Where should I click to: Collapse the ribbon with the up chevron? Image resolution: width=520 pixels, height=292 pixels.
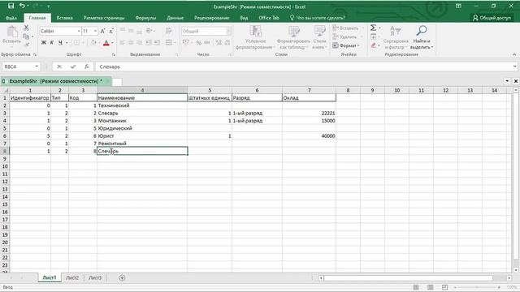514,54
